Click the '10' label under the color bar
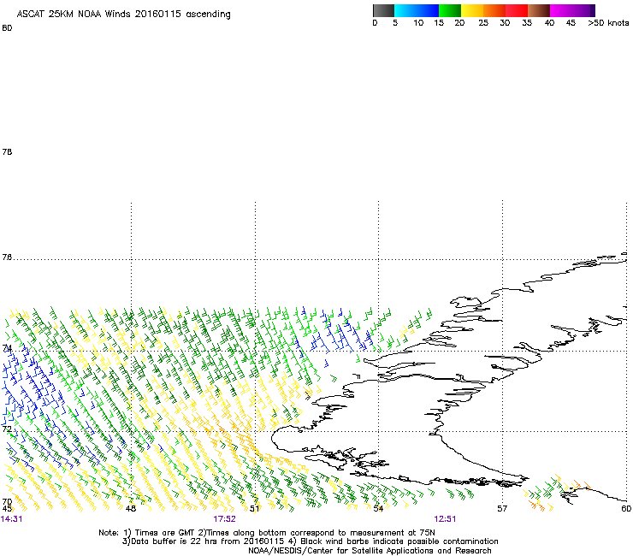 [x=418, y=23]
